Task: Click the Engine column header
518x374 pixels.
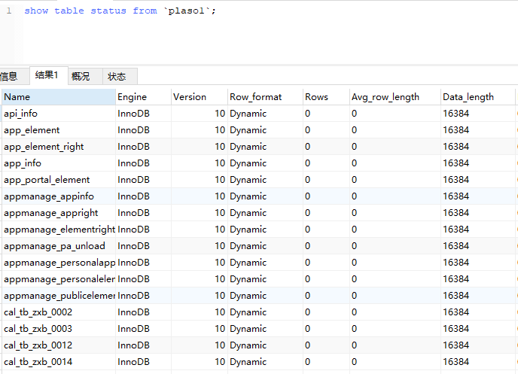Action: tap(143, 97)
